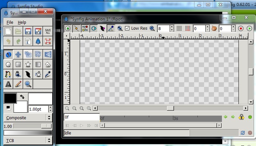Open the onion skin toggle icon
Viewport: 256px width, 146px height.
pos(214,29)
